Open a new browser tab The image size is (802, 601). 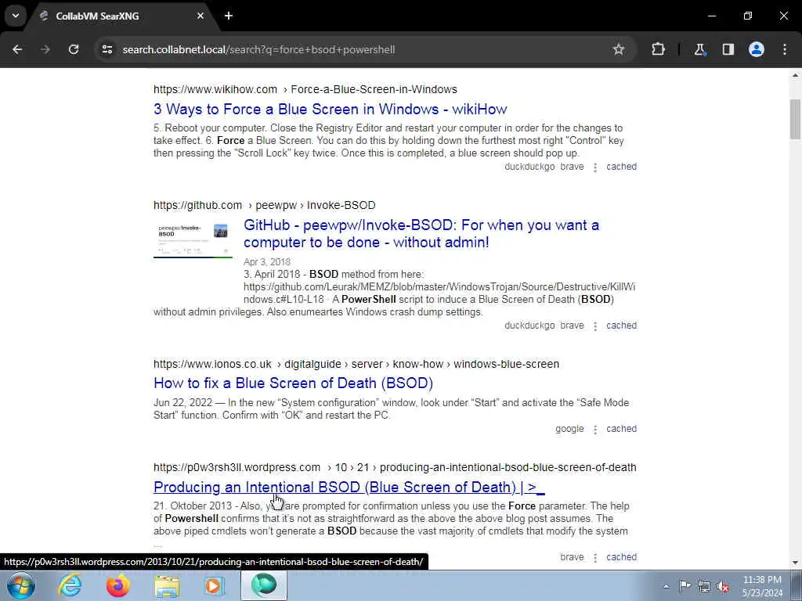[x=229, y=16]
